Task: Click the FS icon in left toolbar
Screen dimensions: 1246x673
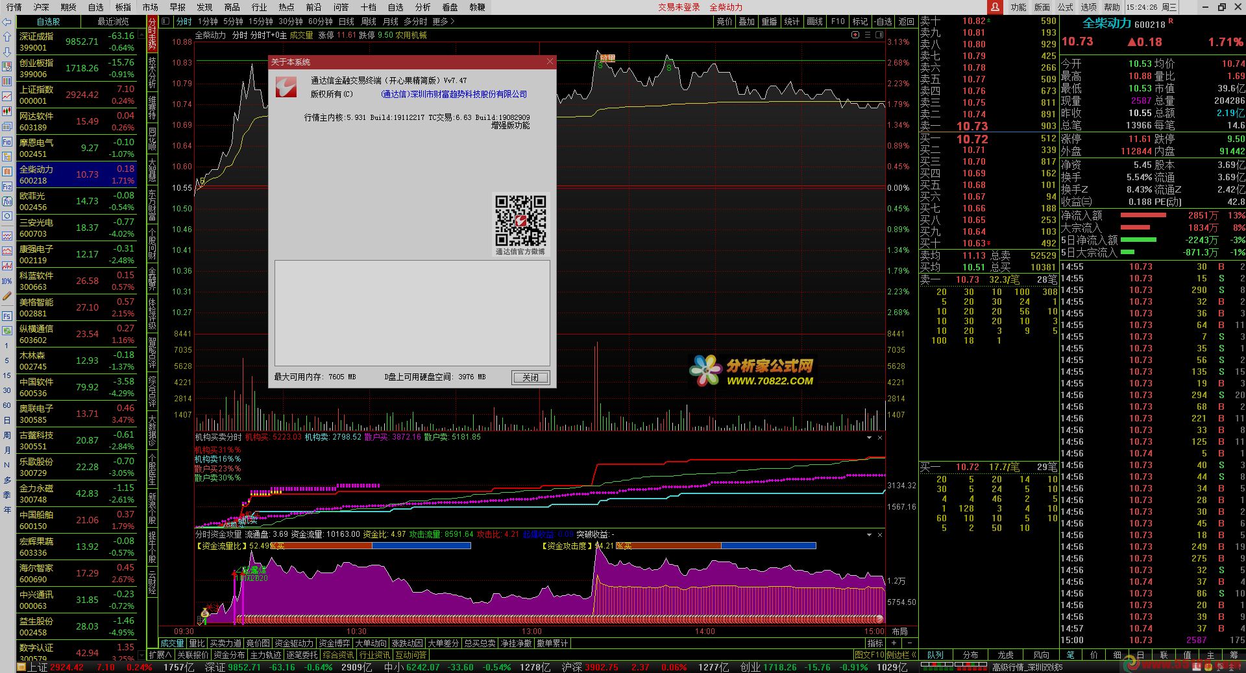Action: coord(6,316)
